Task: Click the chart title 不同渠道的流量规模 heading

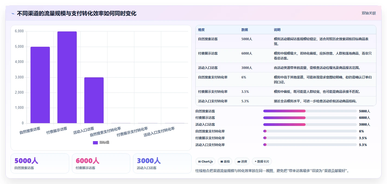Action: coord(77,13)
